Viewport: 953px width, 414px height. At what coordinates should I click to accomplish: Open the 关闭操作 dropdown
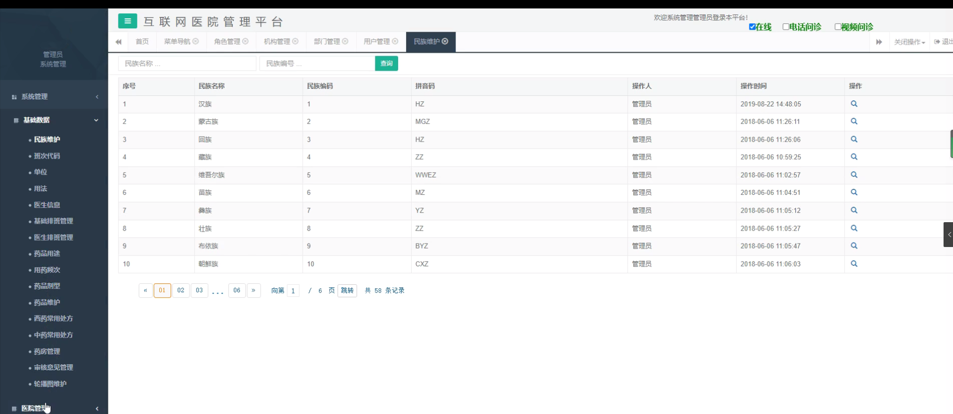[909, 42]
